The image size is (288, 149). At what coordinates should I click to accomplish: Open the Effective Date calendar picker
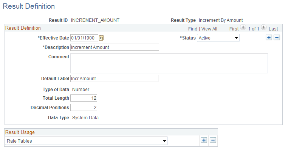click(101, 38)
